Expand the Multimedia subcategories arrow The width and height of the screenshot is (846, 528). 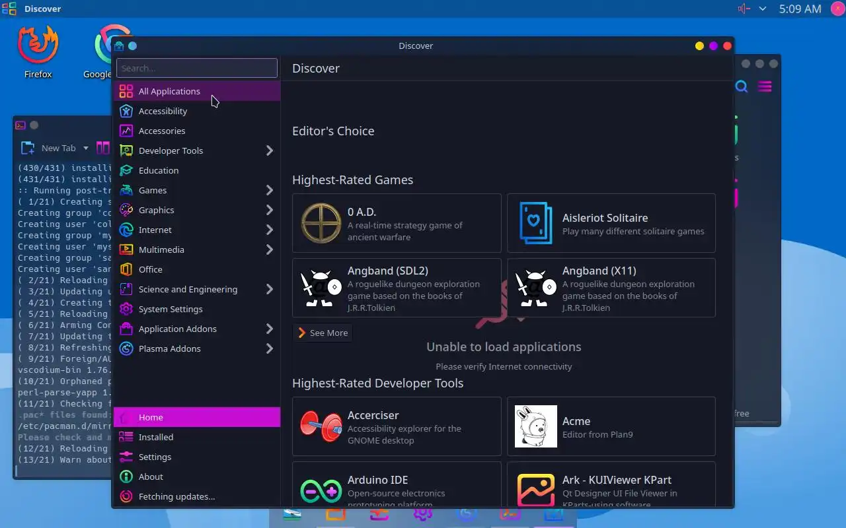coord(270,249)
